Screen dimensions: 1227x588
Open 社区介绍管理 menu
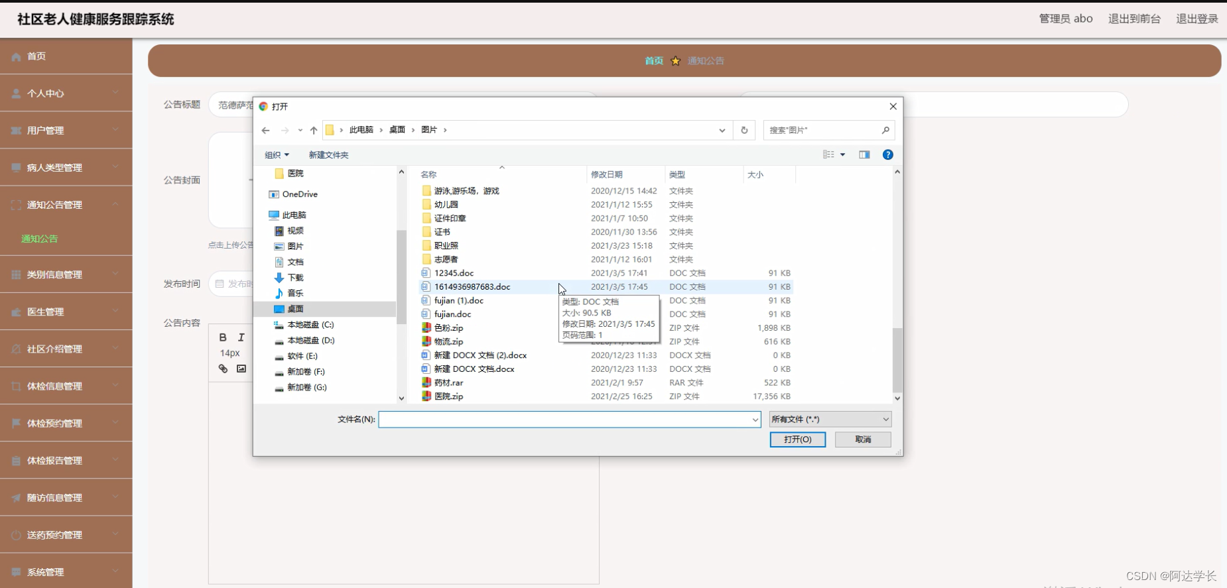tap(66, 349)
